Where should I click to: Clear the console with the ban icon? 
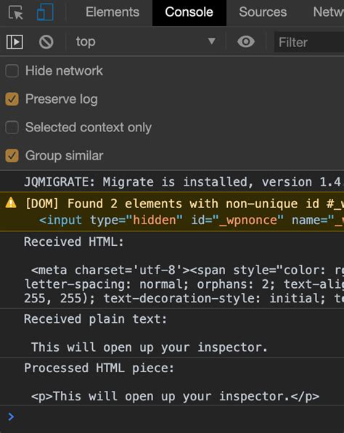point(46,42)
